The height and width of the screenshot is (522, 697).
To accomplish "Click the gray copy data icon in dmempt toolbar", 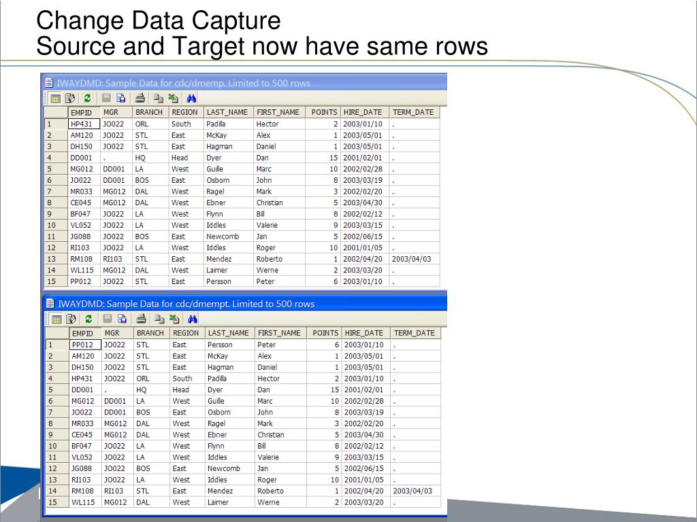I will pos(159,319).
